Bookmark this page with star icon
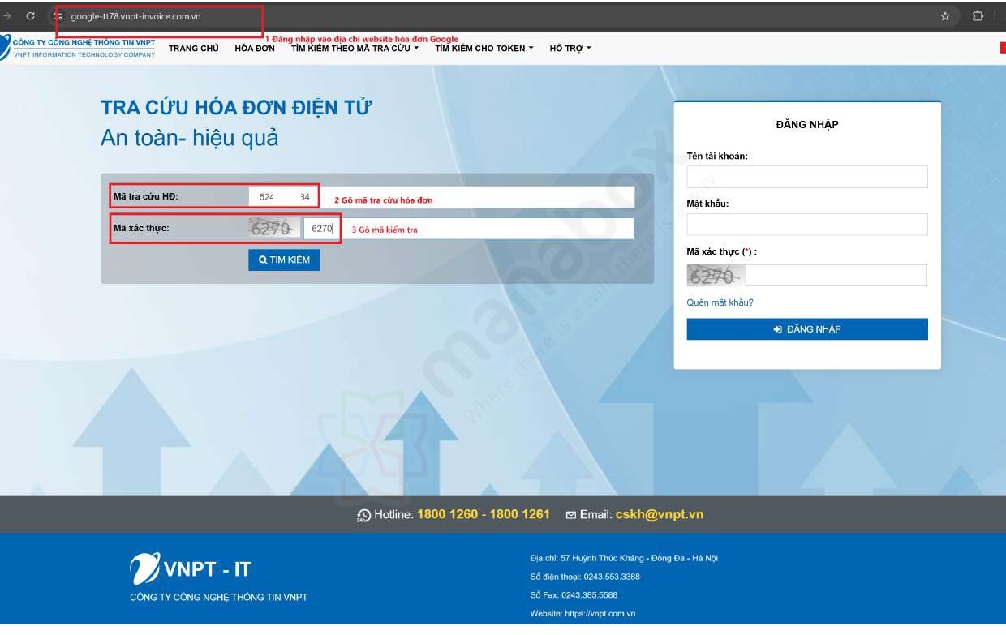 [x=945, y=16]
